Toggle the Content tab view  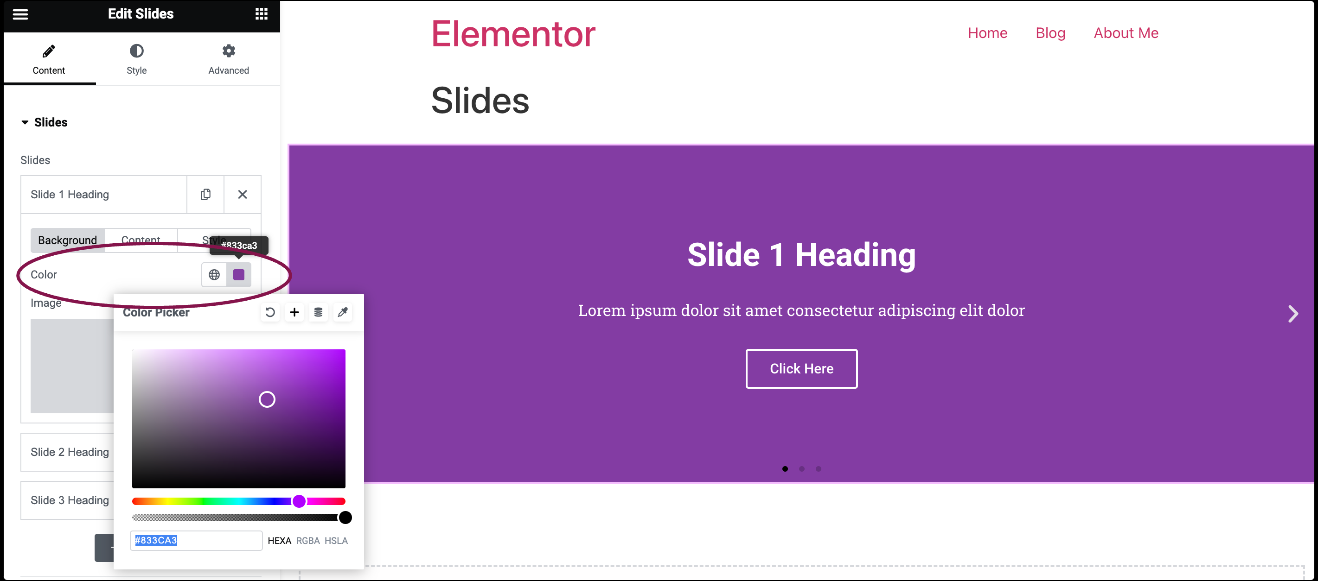click(48, 59)
